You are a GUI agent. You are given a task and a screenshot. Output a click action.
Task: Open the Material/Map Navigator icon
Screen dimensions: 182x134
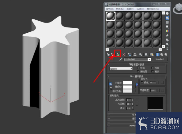point(167,49)
